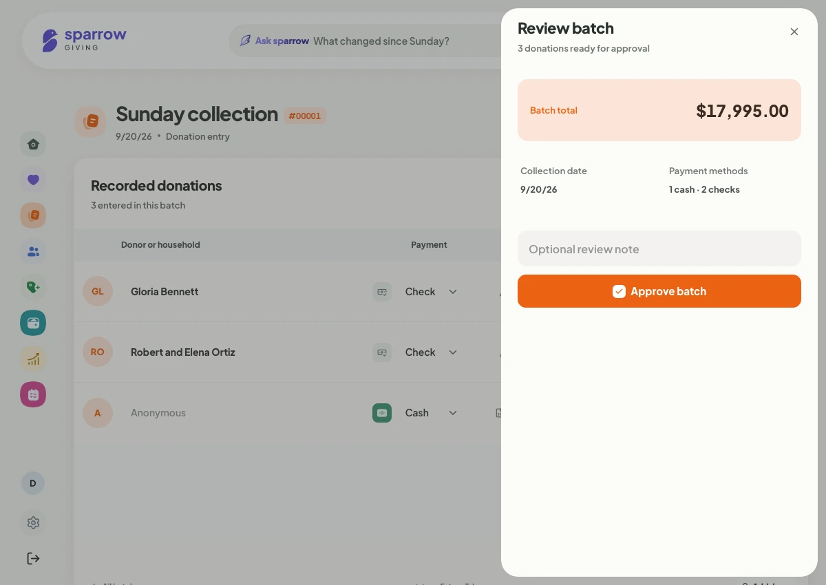Click the Sunday collection title

(197, 114)
